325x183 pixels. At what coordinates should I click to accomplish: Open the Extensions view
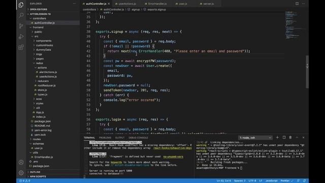[21, 47]
